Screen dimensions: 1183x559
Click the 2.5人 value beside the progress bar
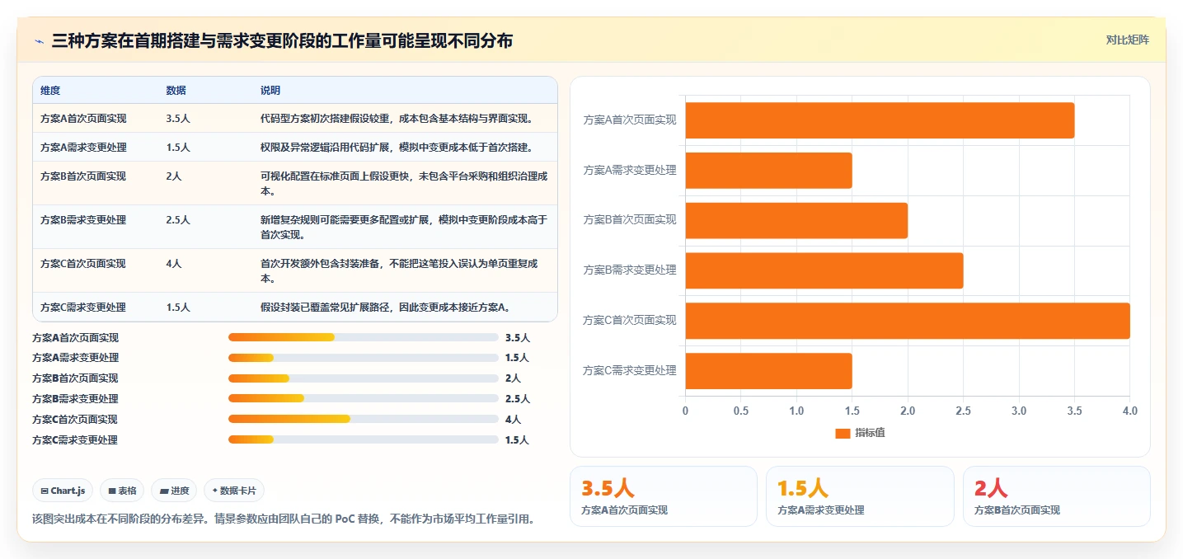pos(518,399)
